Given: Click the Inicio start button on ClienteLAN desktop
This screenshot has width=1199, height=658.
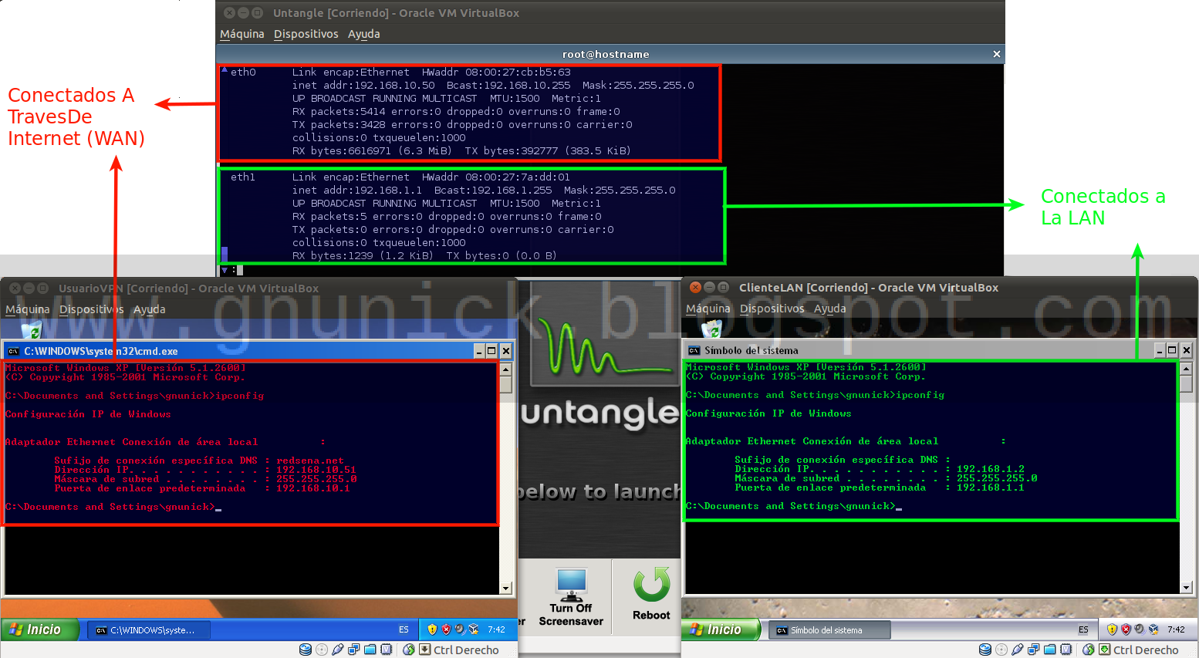Looking at the screenshot, I should (720, 629).
